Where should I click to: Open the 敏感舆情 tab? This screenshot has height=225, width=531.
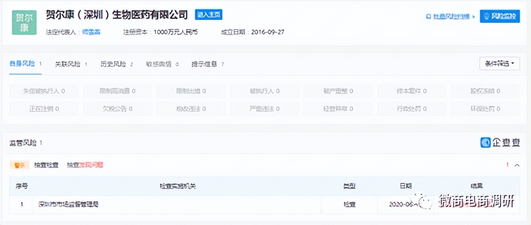163,64
